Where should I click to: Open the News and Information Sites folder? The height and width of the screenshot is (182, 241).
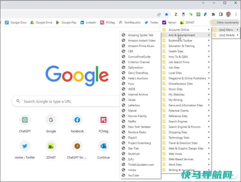[x=186, y=105]
